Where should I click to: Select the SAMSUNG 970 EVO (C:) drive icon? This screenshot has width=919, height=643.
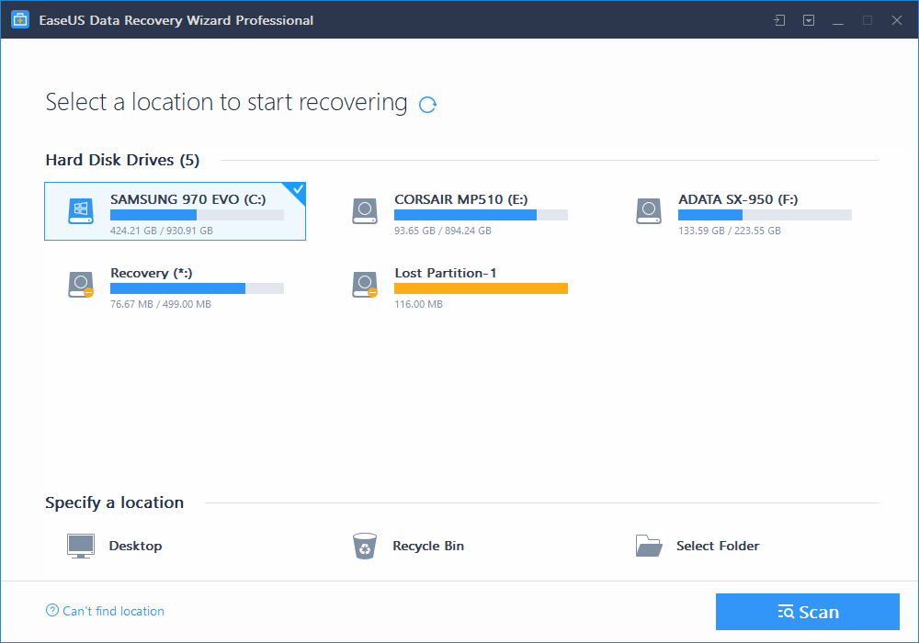click(80, 210)
